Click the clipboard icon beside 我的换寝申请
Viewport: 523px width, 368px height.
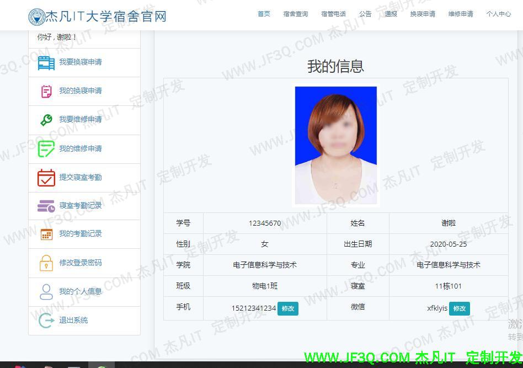click(x=46, y=90)
